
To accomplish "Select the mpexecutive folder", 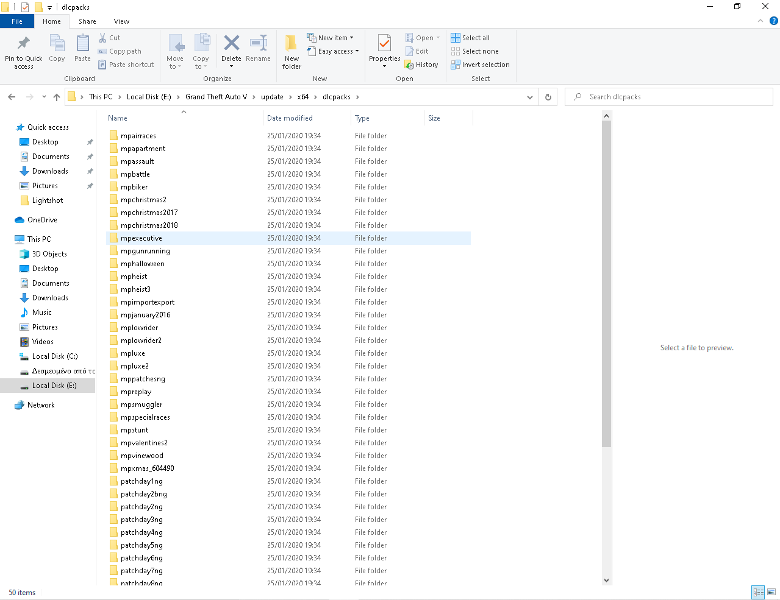I will pos(288,238).
